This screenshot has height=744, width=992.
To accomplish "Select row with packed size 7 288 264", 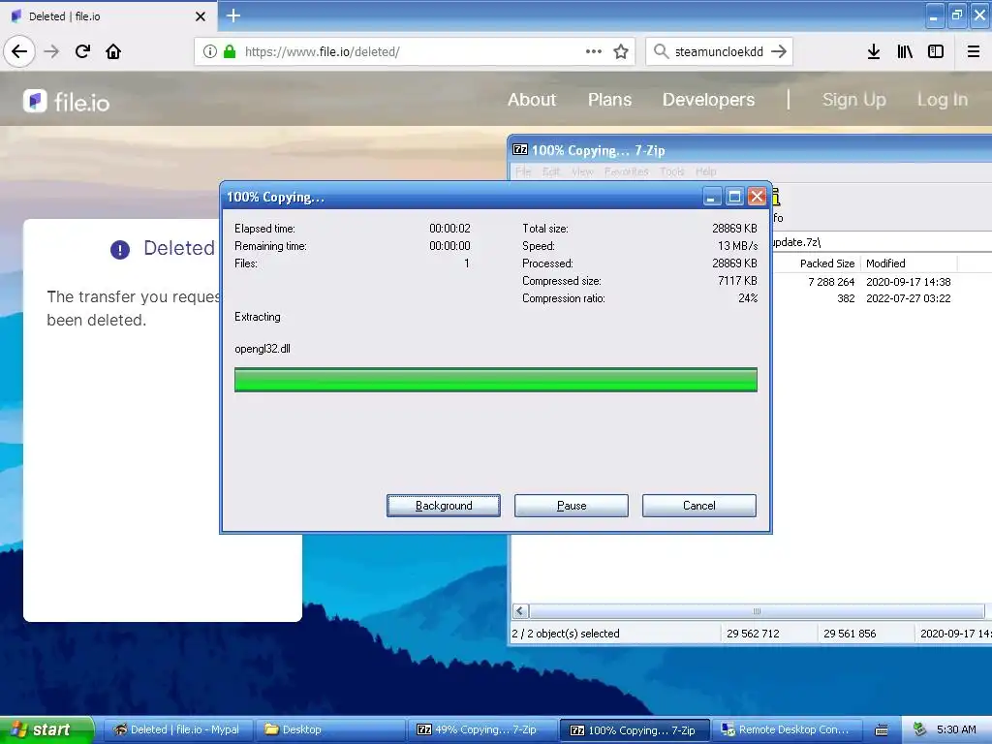I will [x=881, y=282].
